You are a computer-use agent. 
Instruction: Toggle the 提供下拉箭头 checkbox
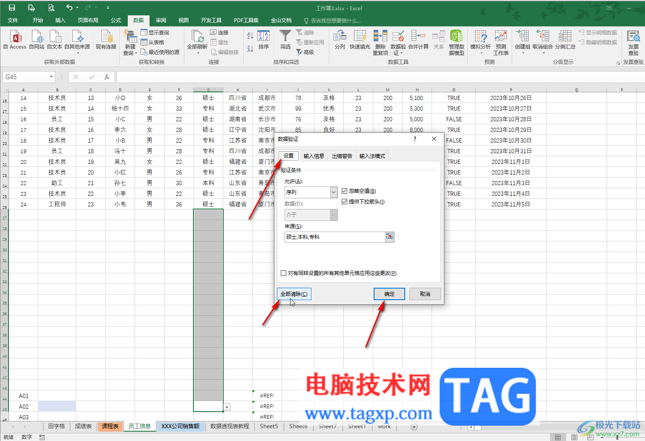click(x=344, y=202)
